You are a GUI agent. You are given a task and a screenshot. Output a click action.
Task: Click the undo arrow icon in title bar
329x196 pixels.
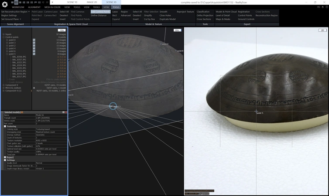point(43,2)
